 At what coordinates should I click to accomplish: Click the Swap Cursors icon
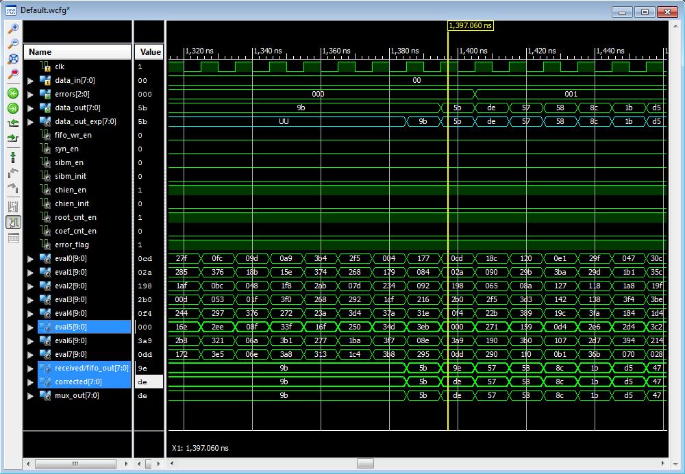(14, 207)
